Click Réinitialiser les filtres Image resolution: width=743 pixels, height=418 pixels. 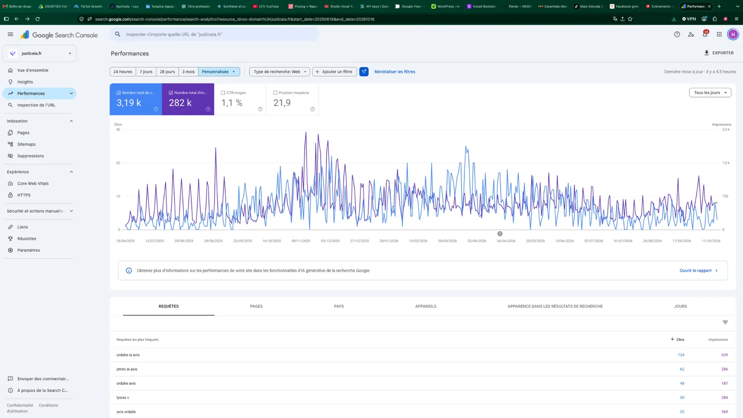(395, 72)
